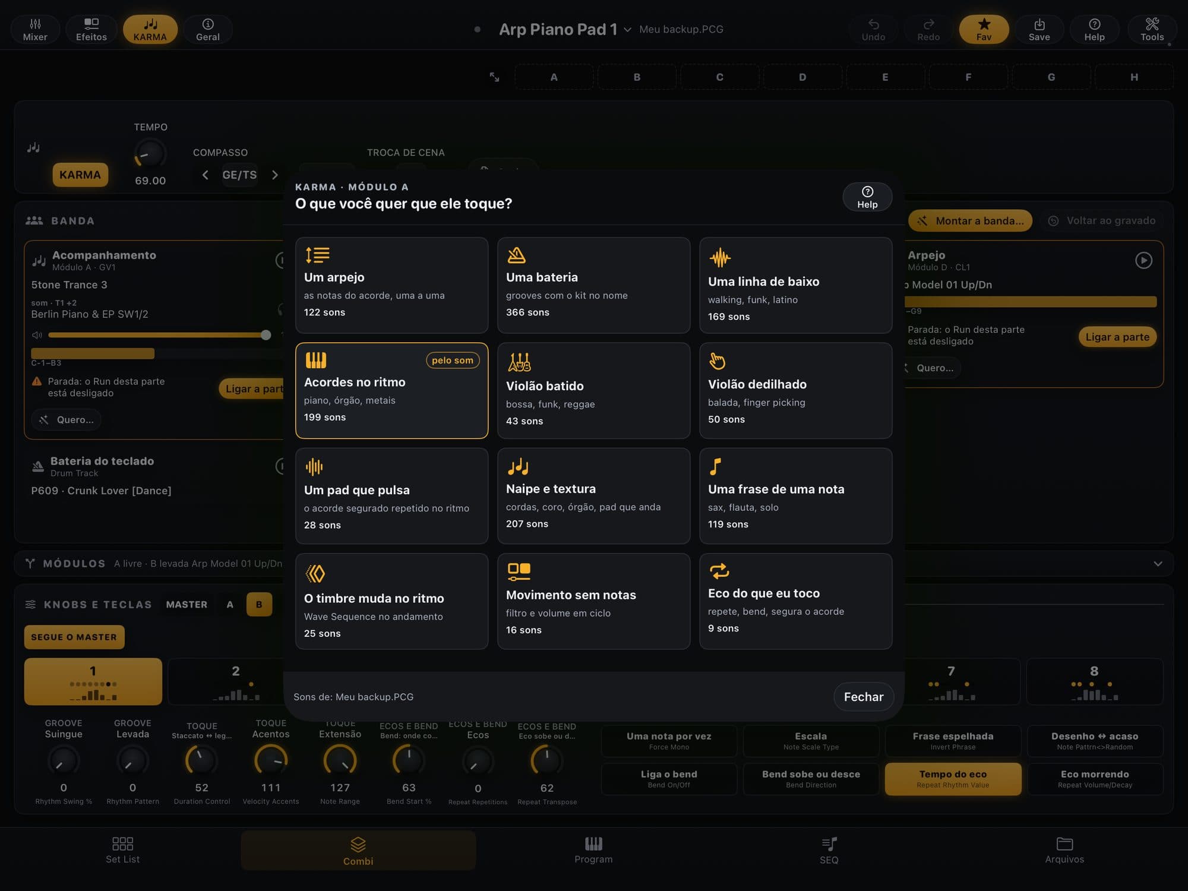Toggle Liga o bend switch
The height and width of the screenshot is (891, 1188).
[669, 779]
